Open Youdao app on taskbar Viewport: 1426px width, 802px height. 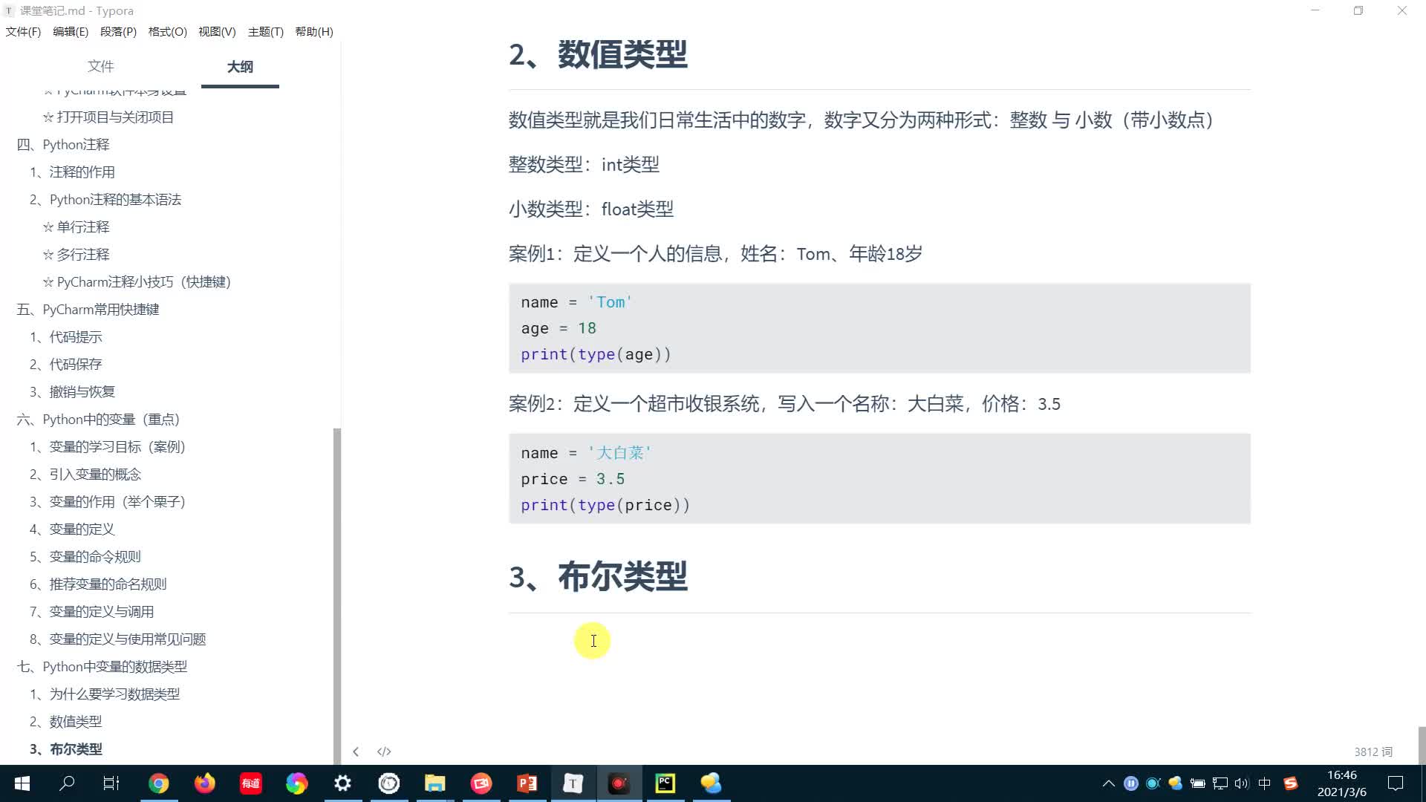coord(251,783)
